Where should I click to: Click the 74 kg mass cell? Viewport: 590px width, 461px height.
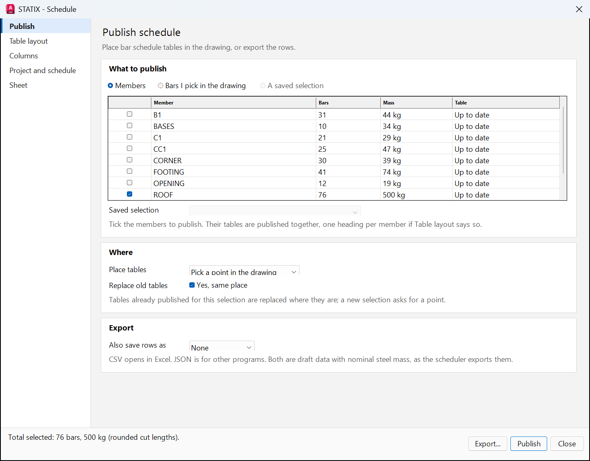(x=392, y=172)
